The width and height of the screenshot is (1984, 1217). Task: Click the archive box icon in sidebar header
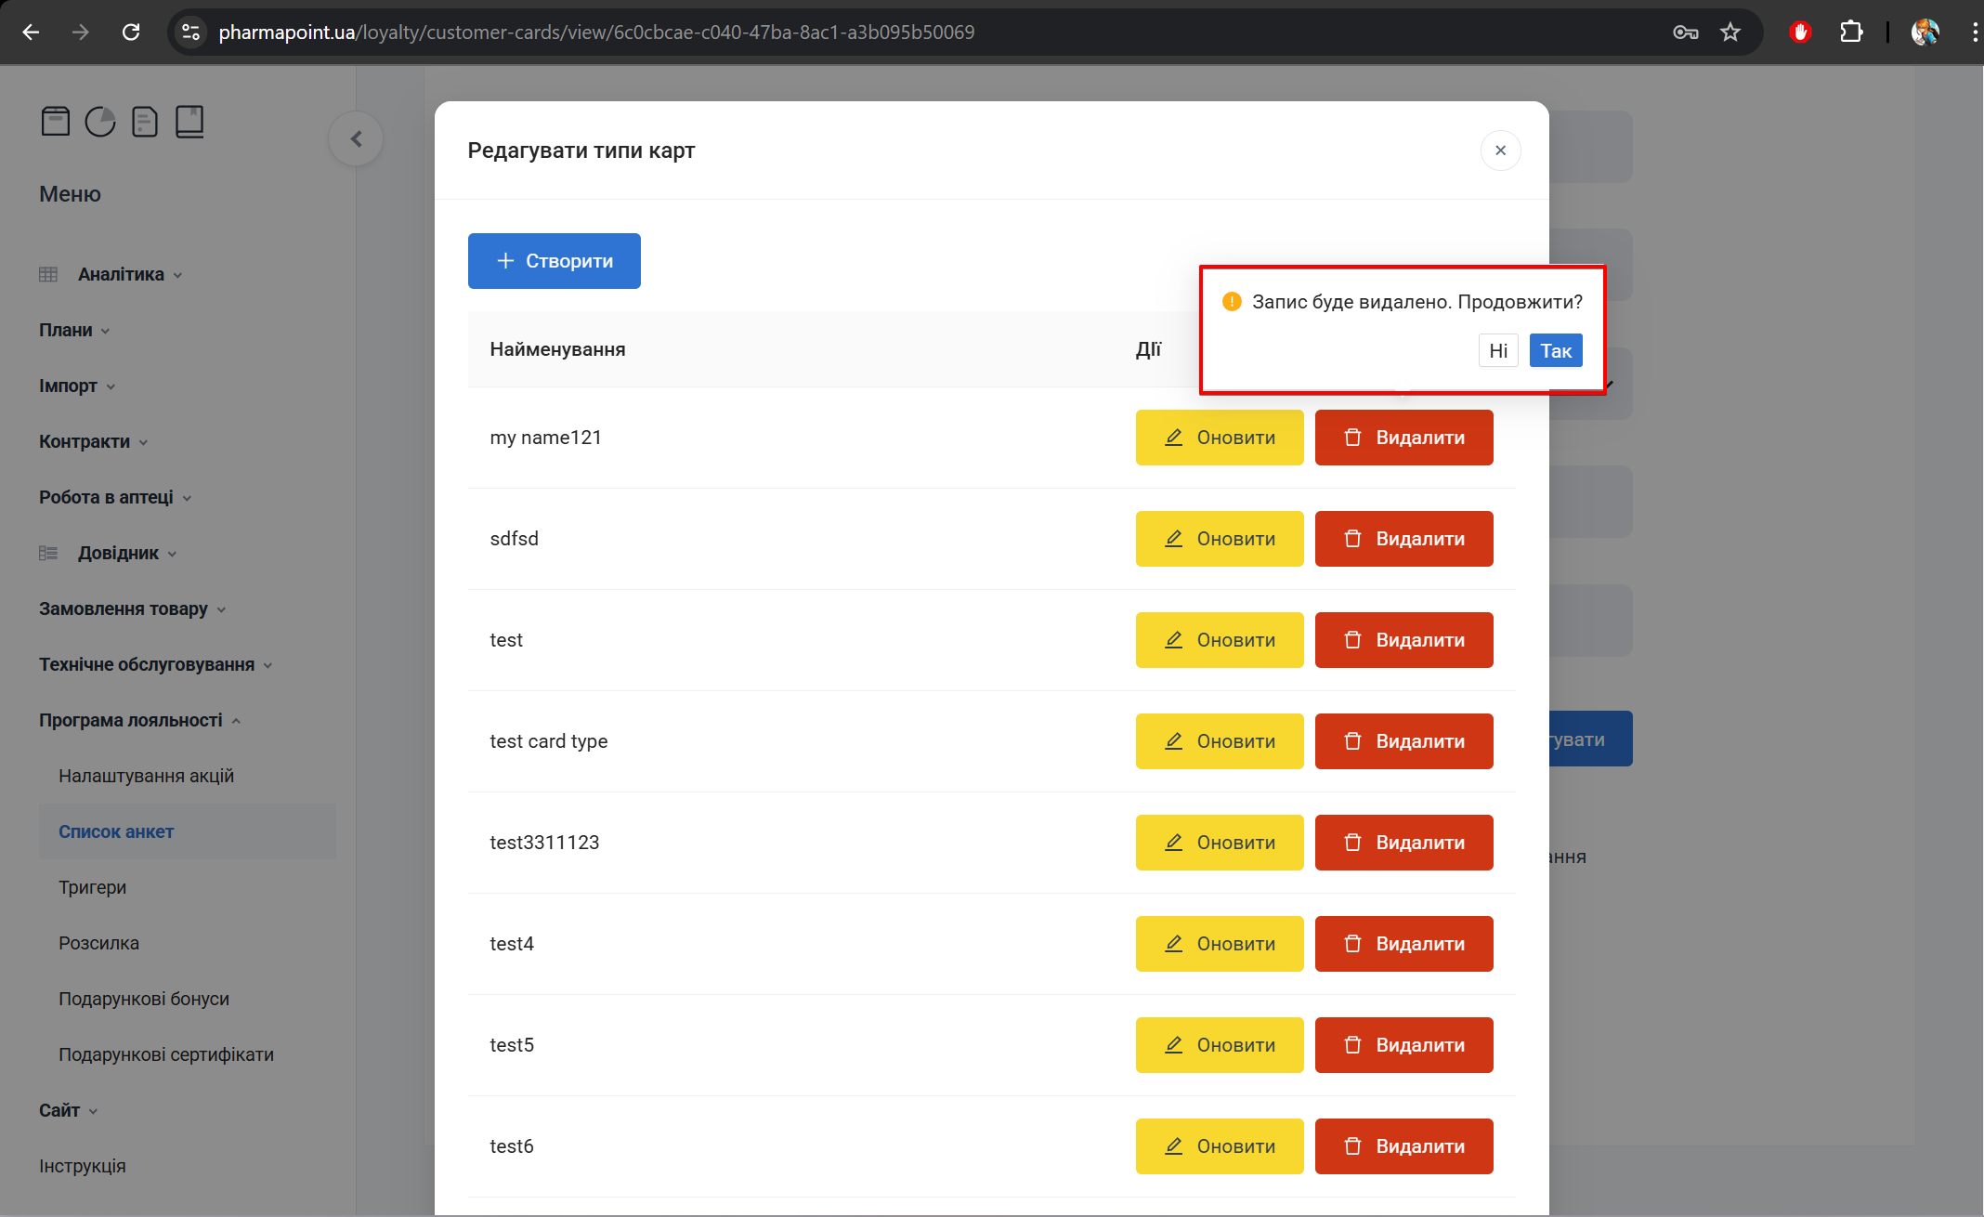tap(56, 122)
